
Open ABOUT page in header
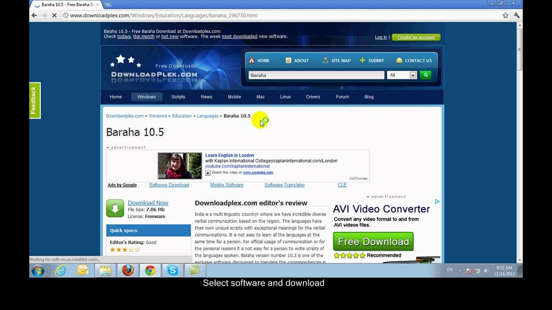pos(297,61)
